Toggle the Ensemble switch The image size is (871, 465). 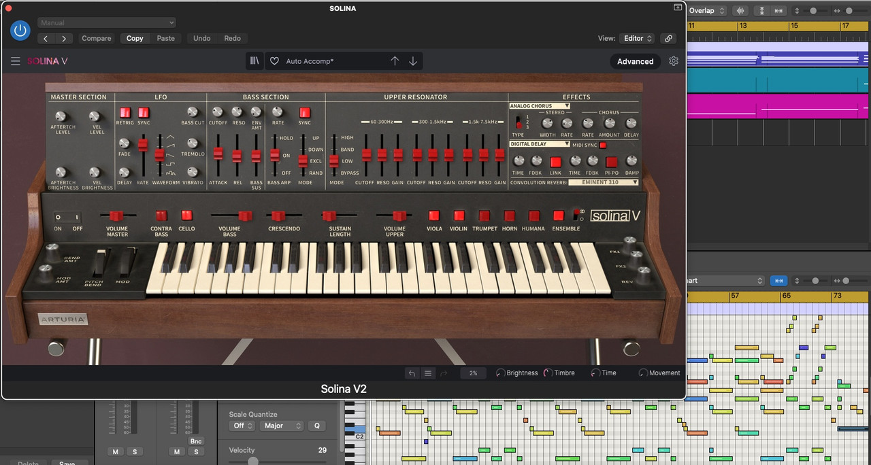coord(559,216)
